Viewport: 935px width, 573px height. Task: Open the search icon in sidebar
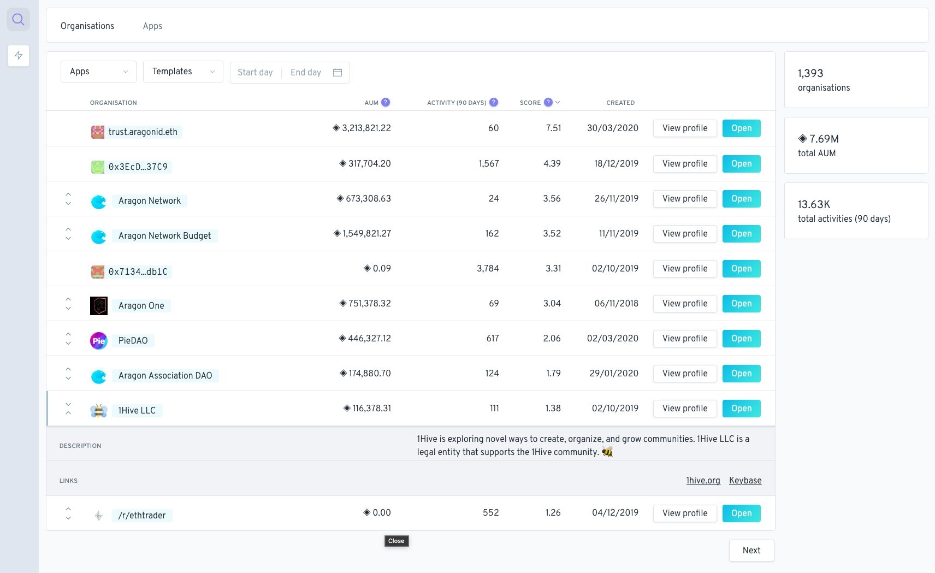tap(18, 20)
